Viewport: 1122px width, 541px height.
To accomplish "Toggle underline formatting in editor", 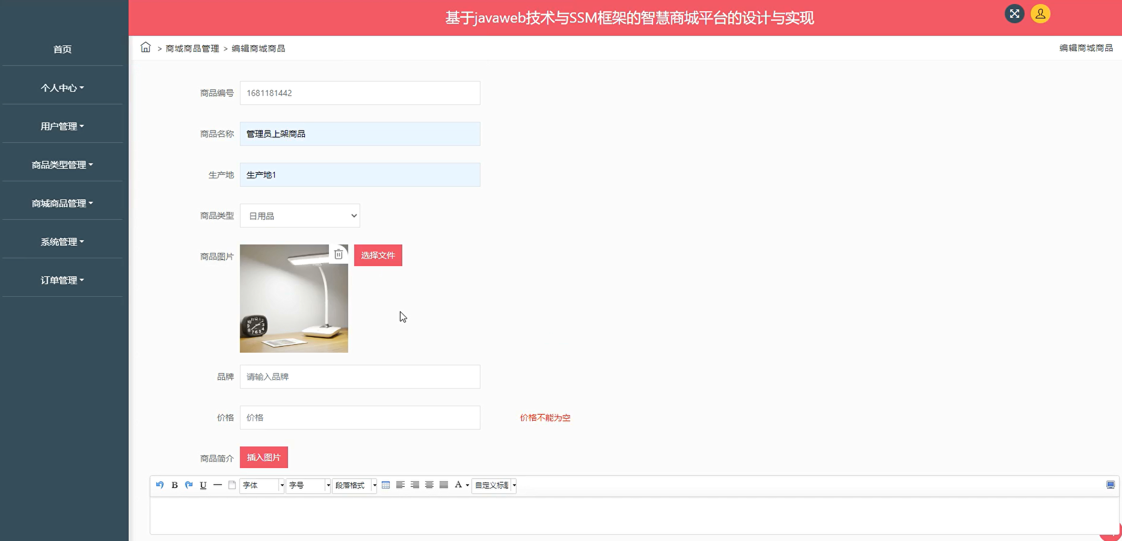I will click(203, 485).
